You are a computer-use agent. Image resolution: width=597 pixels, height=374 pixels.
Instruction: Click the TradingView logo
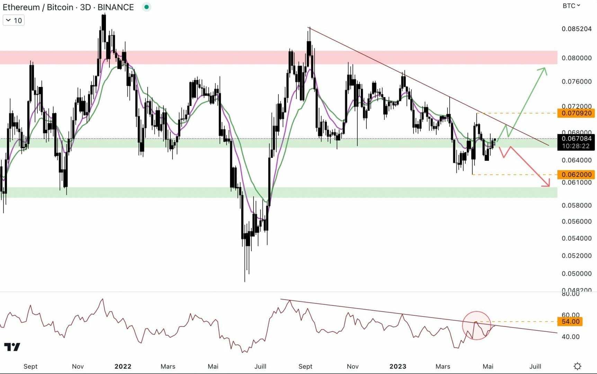point(12,347)
